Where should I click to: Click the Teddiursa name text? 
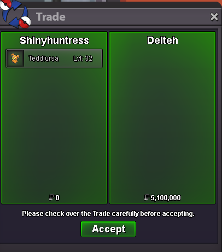[x=43, y=58]
